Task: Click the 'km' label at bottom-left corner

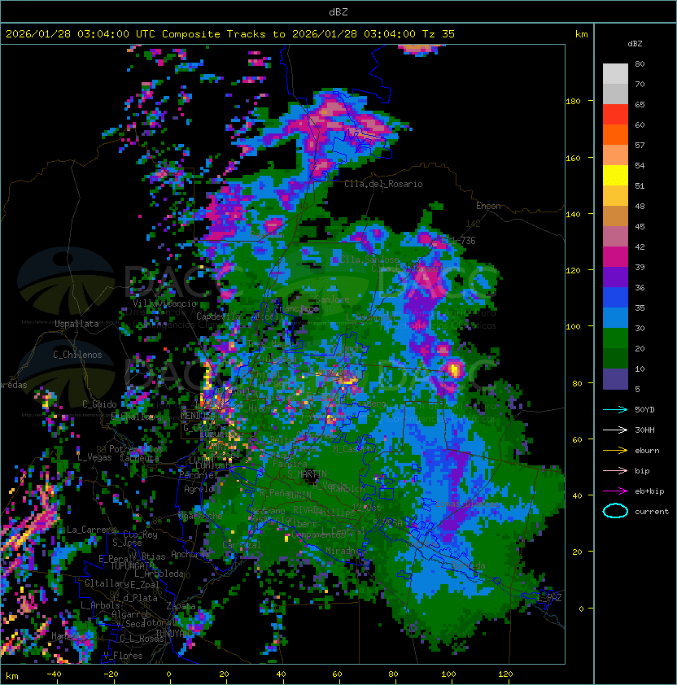Action: pos(12,676)
